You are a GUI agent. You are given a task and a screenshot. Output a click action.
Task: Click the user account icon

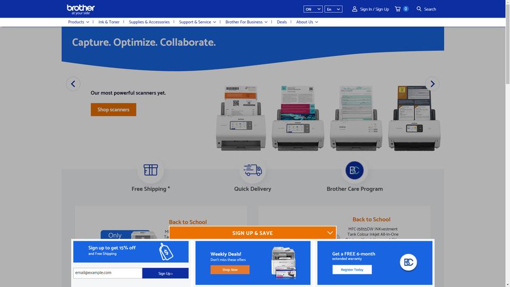354,9
